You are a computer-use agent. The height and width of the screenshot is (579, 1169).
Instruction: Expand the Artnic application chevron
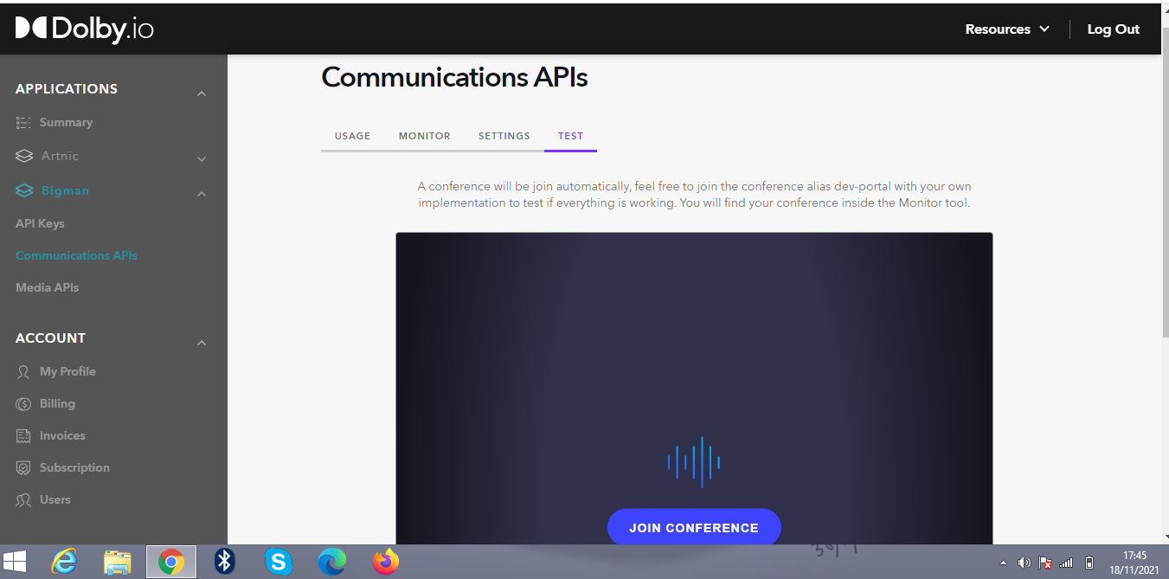coord(202,159)
